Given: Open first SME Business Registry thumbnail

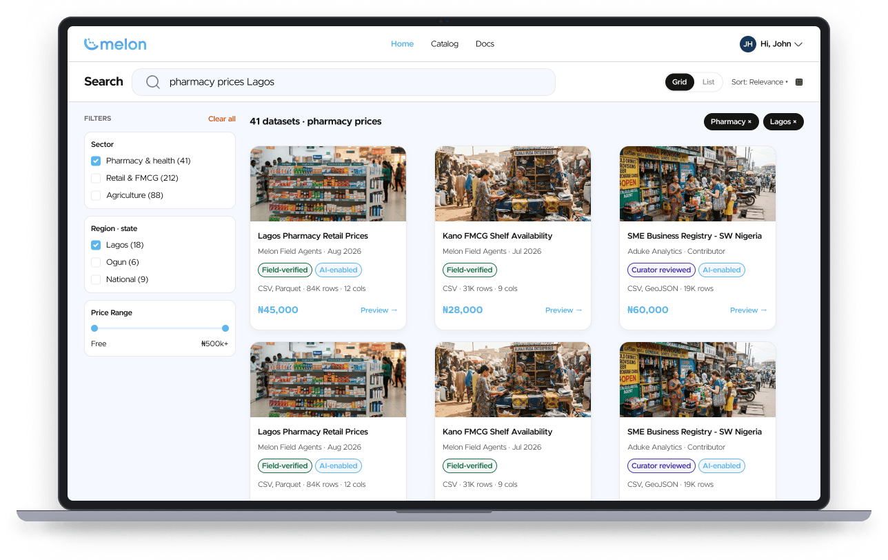Looking at the screenshot, I should coord(698,183).
